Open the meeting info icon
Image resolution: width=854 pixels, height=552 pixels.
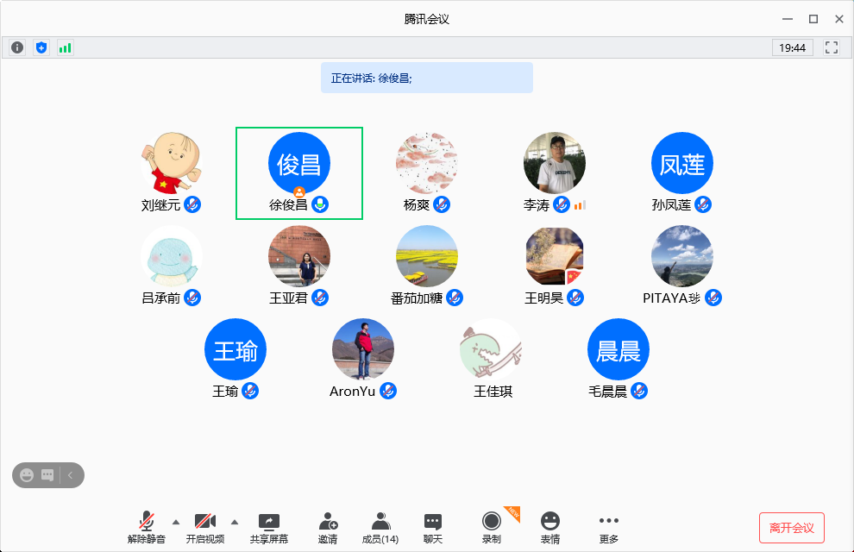(17, 47)
